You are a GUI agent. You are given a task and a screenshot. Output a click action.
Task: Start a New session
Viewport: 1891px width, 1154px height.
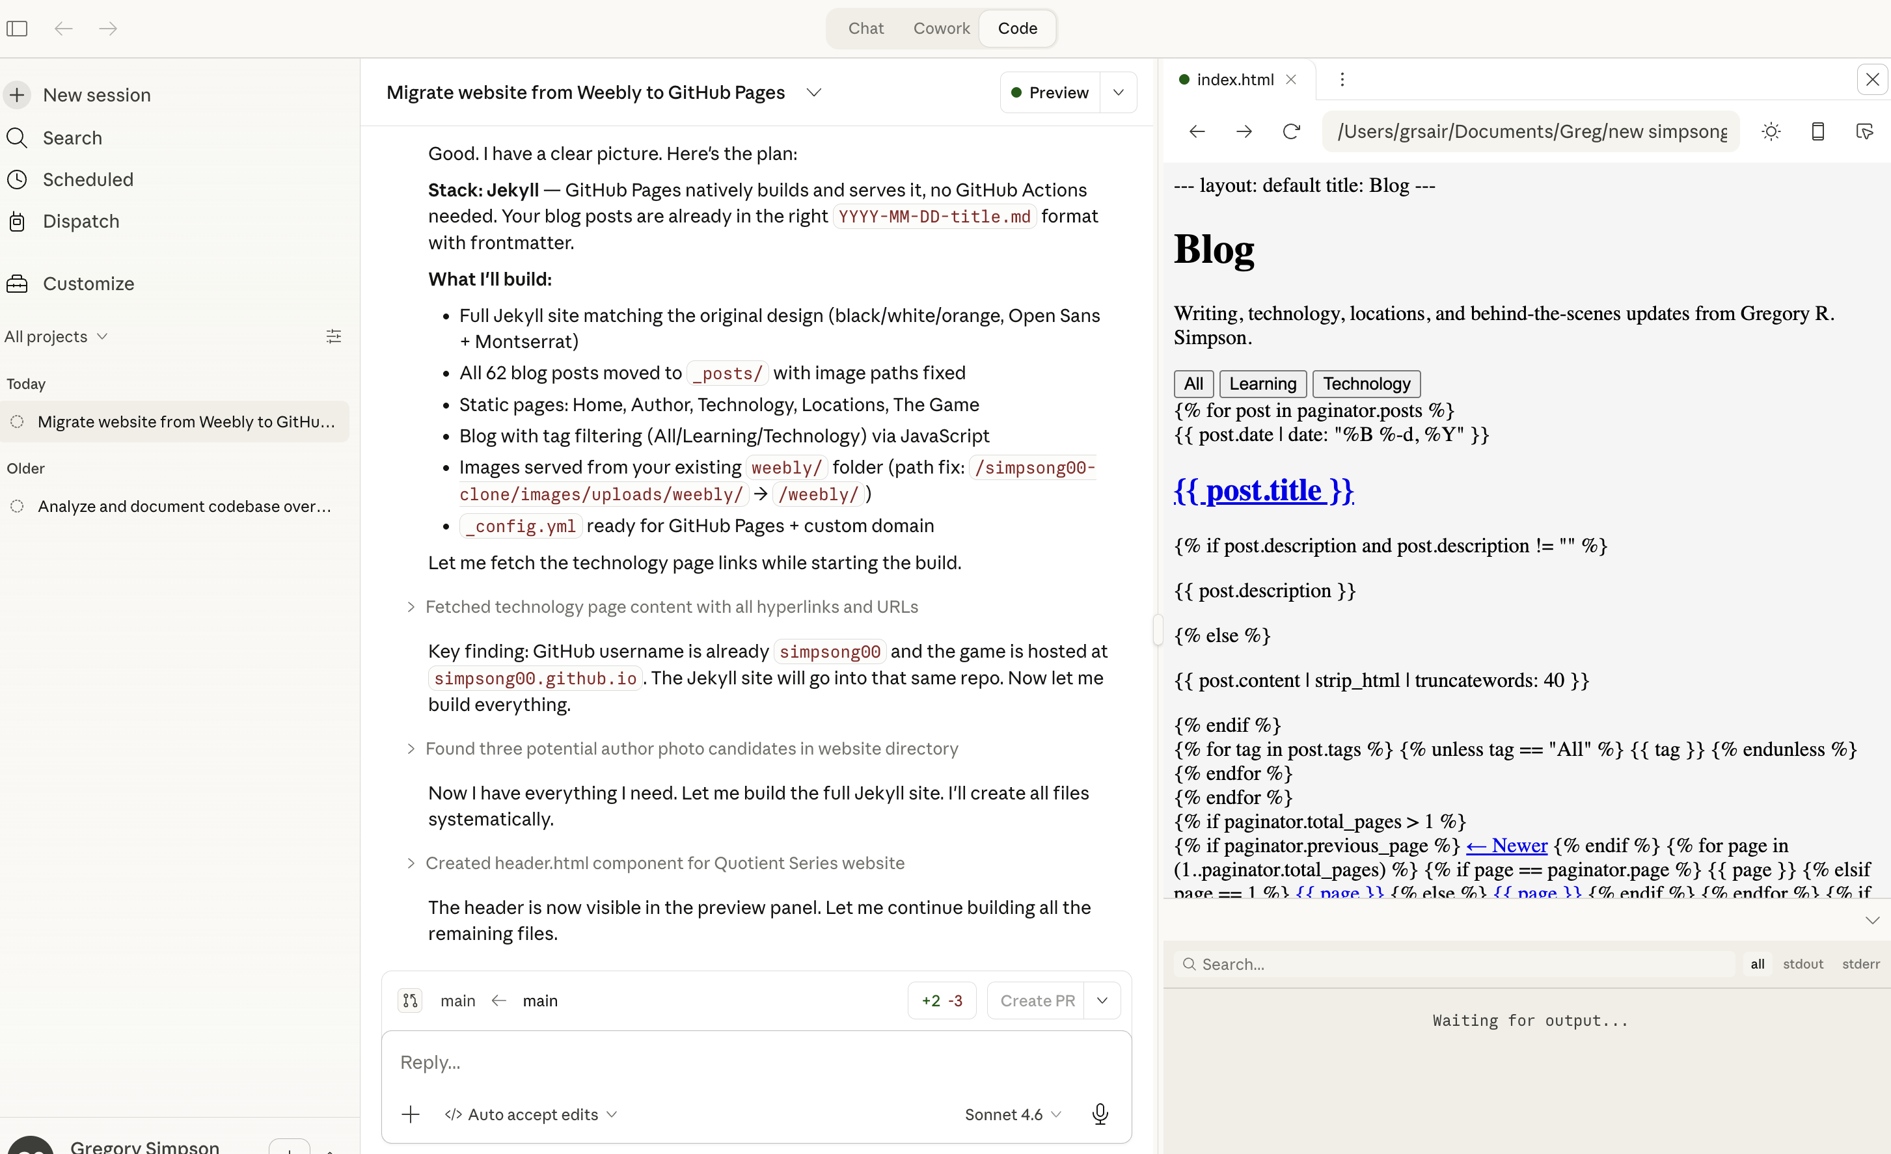[x=96, y=95]
